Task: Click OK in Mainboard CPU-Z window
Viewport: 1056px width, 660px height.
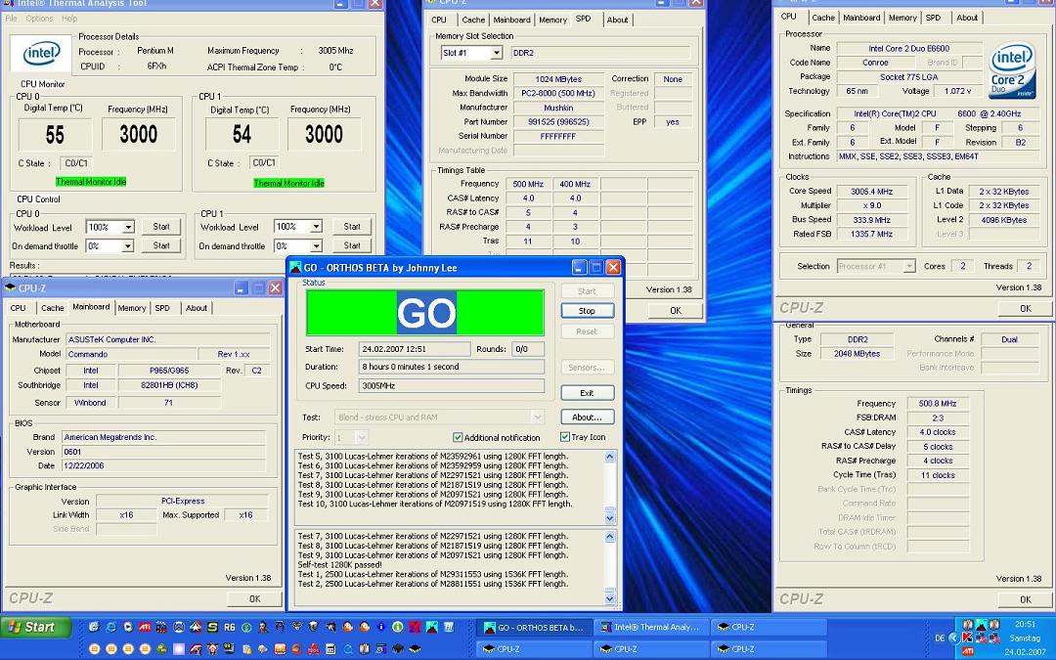Action: click(x=254, y=598)
